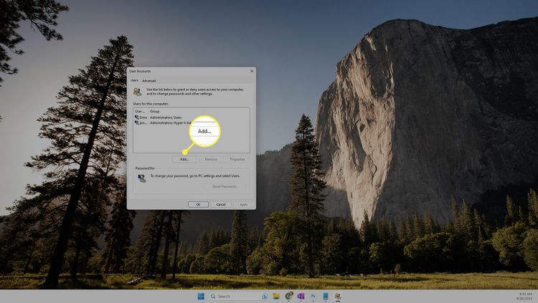Click the User Name column header
Viewport: 538px width, 303px height.
pyautogui.click(x=141, y=112)
